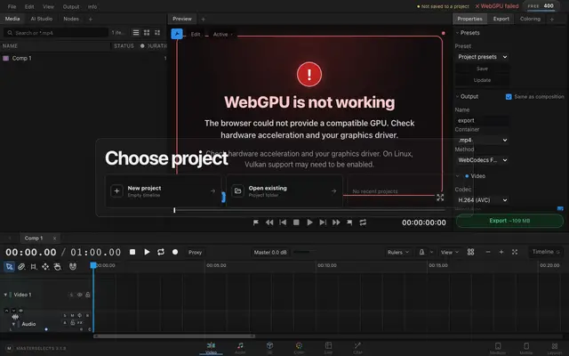The width and height of the screenshot is (569, 356).
Task: Click the preset Save button
Action: (482, 69)
